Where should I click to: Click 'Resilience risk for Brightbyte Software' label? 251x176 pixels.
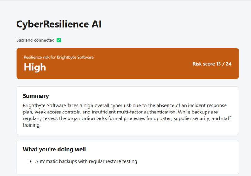click(x=59, y=57)
